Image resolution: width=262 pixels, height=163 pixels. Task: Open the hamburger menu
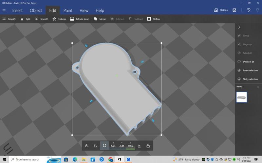[x=4, y=10]
